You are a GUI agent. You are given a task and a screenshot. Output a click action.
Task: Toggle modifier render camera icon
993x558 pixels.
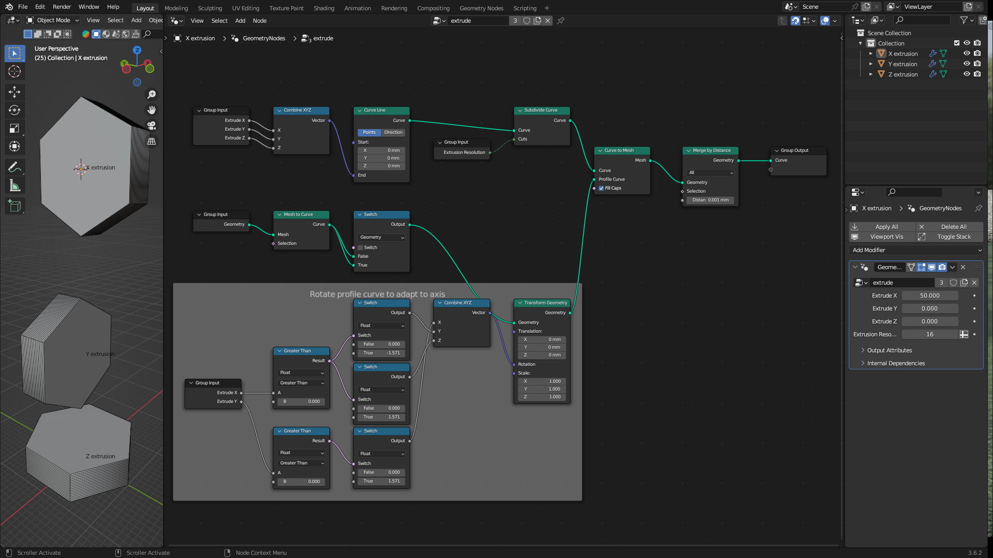click(x=942, y=267)
